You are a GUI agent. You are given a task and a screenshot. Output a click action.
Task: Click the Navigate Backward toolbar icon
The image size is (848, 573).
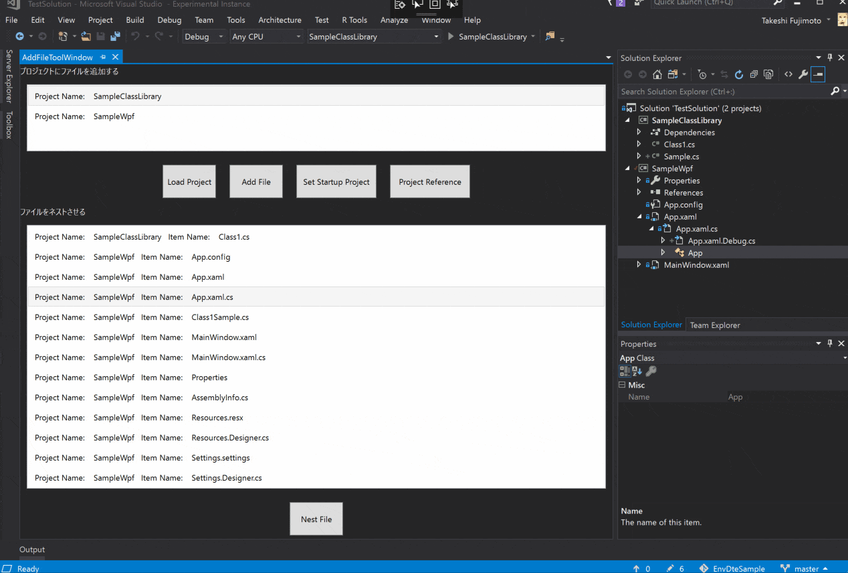pyautogui.click(x=19, y=37)
